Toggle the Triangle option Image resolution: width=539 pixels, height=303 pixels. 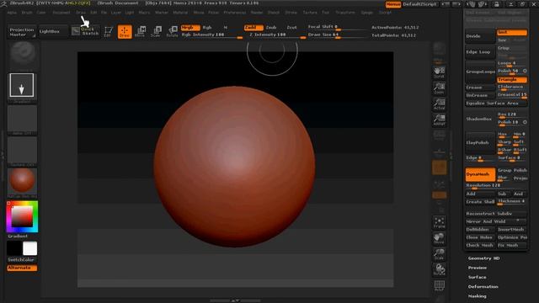[x=511, y=79]
